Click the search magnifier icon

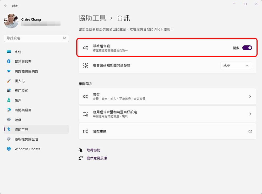click(64, 38)
